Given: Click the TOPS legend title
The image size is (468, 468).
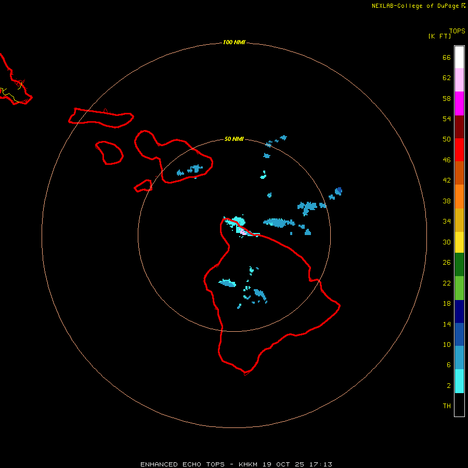Looking at the screenshot, I should (x=457, y=31).
